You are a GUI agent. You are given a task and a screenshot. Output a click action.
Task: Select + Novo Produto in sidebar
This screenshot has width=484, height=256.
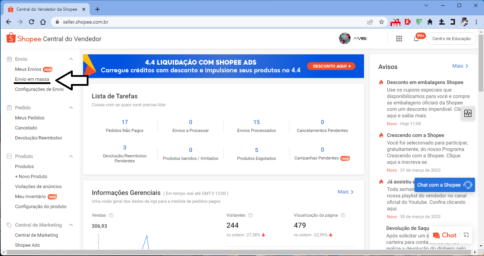[31, 176]
